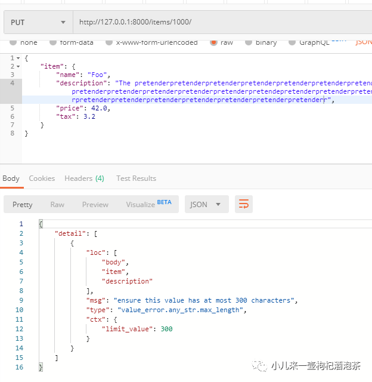Image resolution: width=372 pixels, height=382 pixels.
Task: Select the Raw response view
Action: [x=57, y=204]
